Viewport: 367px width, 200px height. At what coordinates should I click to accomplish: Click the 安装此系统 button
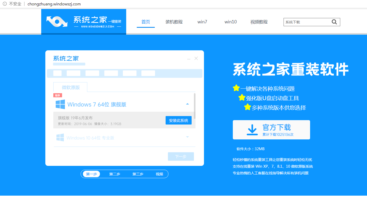pyautogui.click(x=178, y=120)
